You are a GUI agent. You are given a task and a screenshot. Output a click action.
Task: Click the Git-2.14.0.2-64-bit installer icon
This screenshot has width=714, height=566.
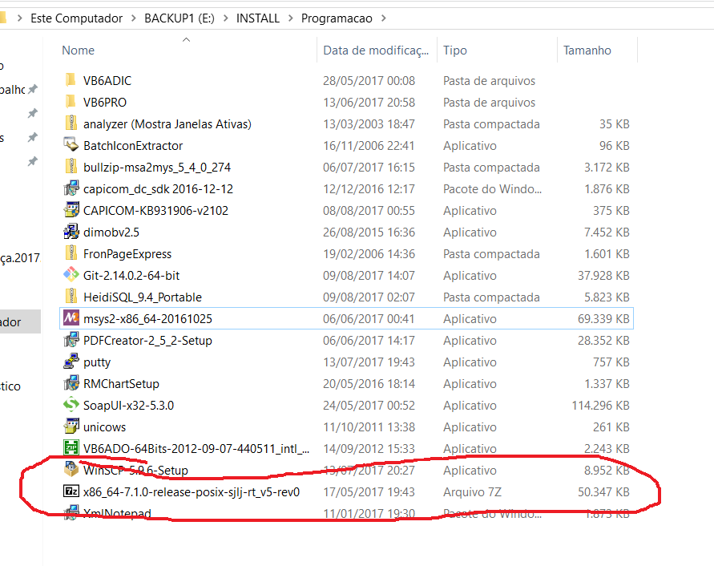click(x=71, y=275)
